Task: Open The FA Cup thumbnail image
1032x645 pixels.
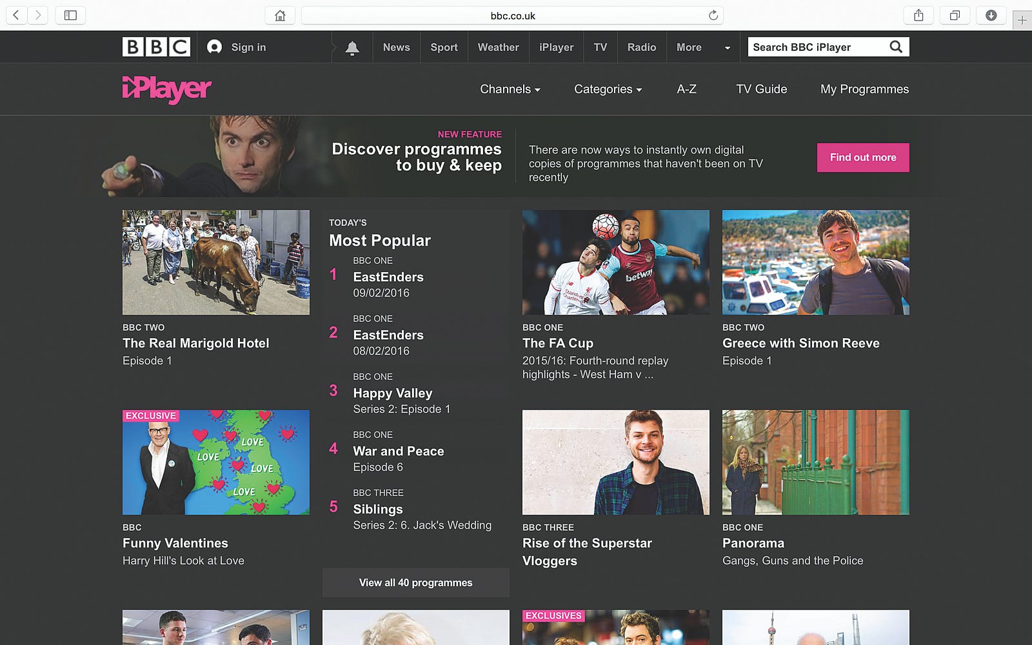Action: (x=616, y=263)
